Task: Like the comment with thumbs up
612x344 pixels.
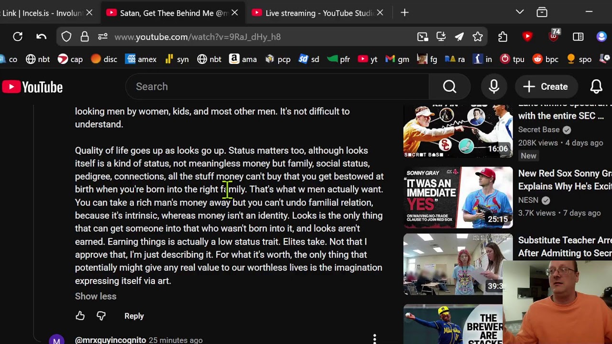Action: tap(80, 316)
